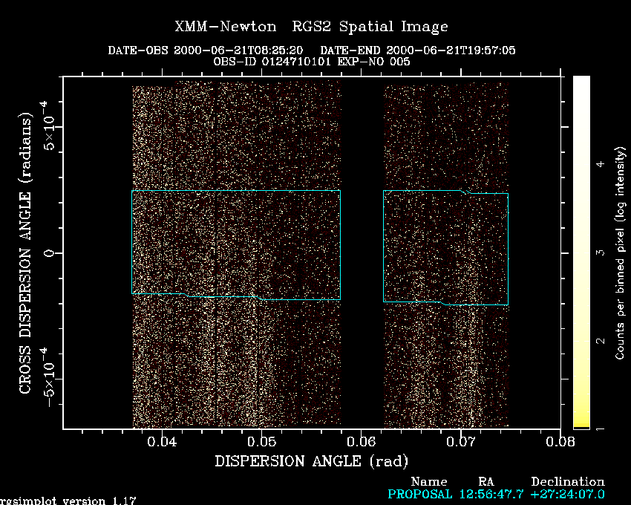Image resolution: width=631 pixels, height=505 pixels.
Task: Click the 'rgsimplot version 1.17' text
Action: coord(68,501)
